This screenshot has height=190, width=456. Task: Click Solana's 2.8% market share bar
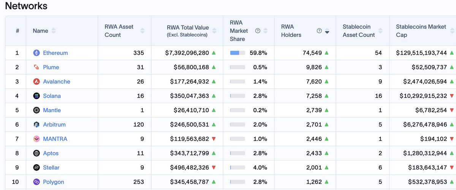coord(237,96)
